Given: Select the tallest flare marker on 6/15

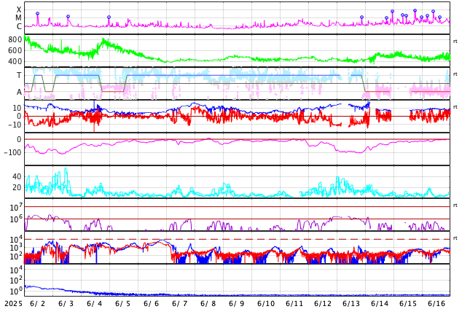Looking at the screenshot, I should (x=415, y=11).
